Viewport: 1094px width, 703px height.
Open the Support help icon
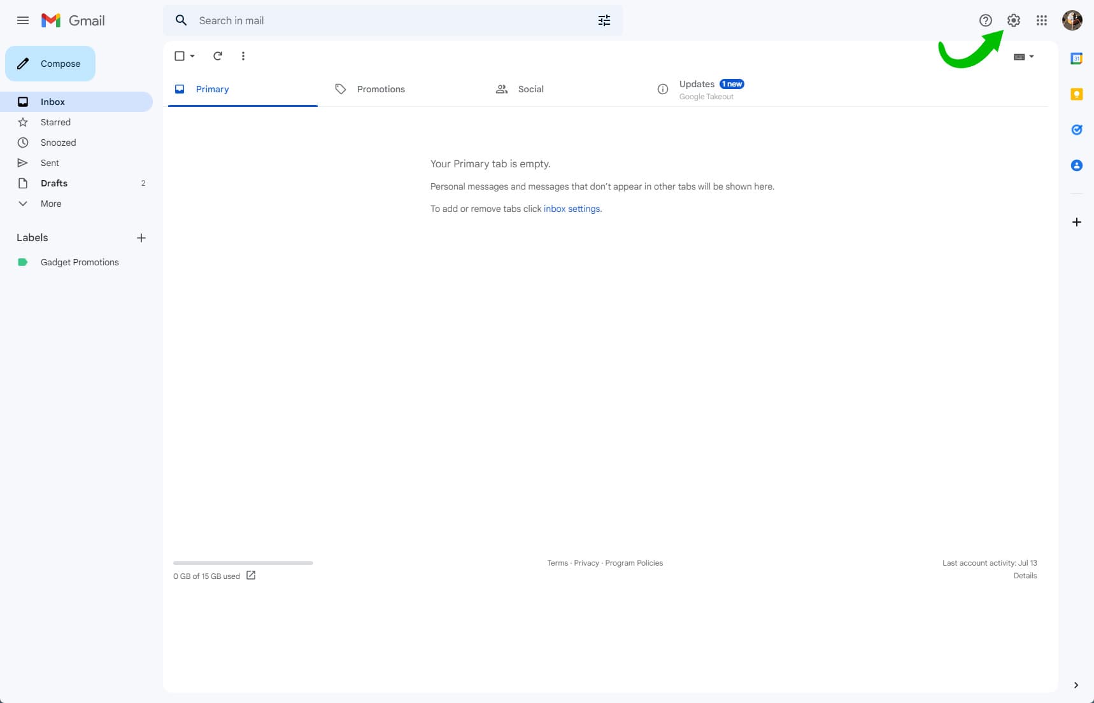(985, 20)
